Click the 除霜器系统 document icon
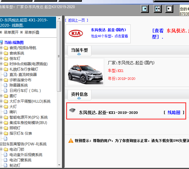The width and height of the screenshot is (189, 169). 5,85
